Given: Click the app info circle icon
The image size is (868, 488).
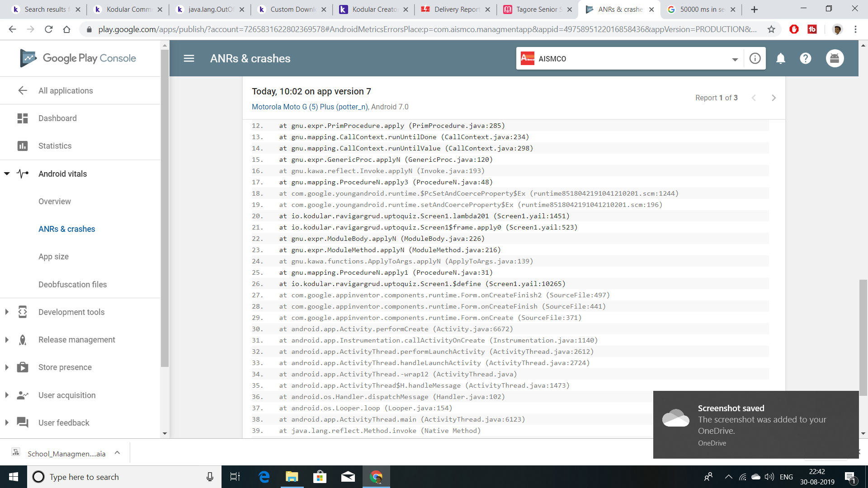Looking at the screenshot, I should 755,58.
